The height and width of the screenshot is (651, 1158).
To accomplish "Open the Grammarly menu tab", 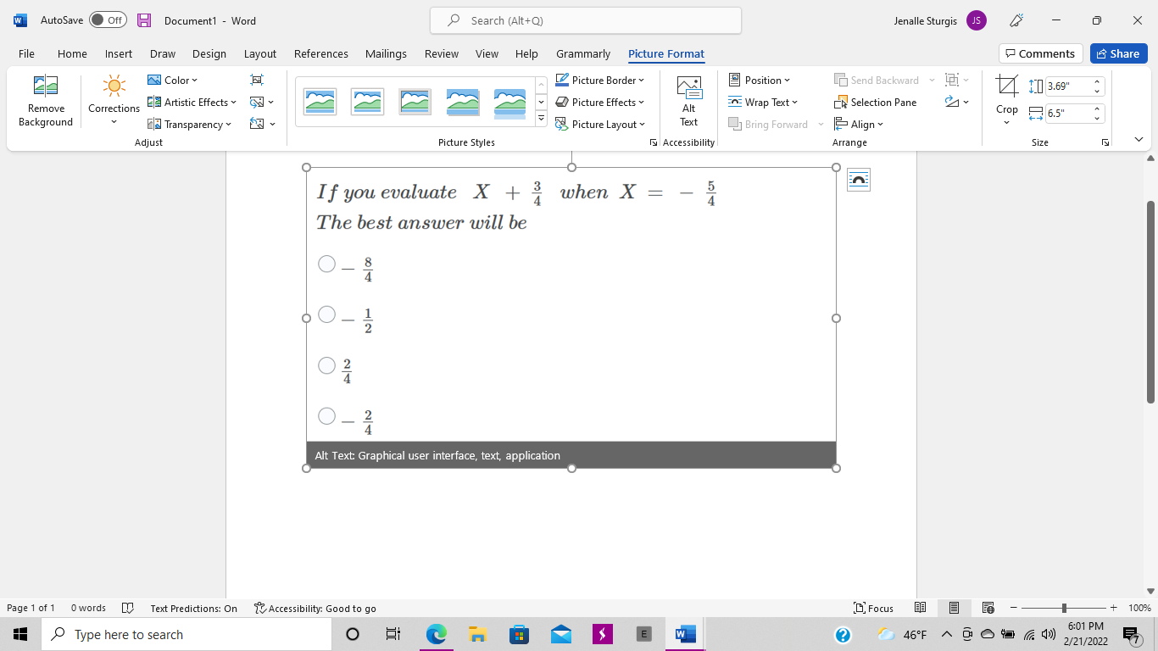I will 583,53.
